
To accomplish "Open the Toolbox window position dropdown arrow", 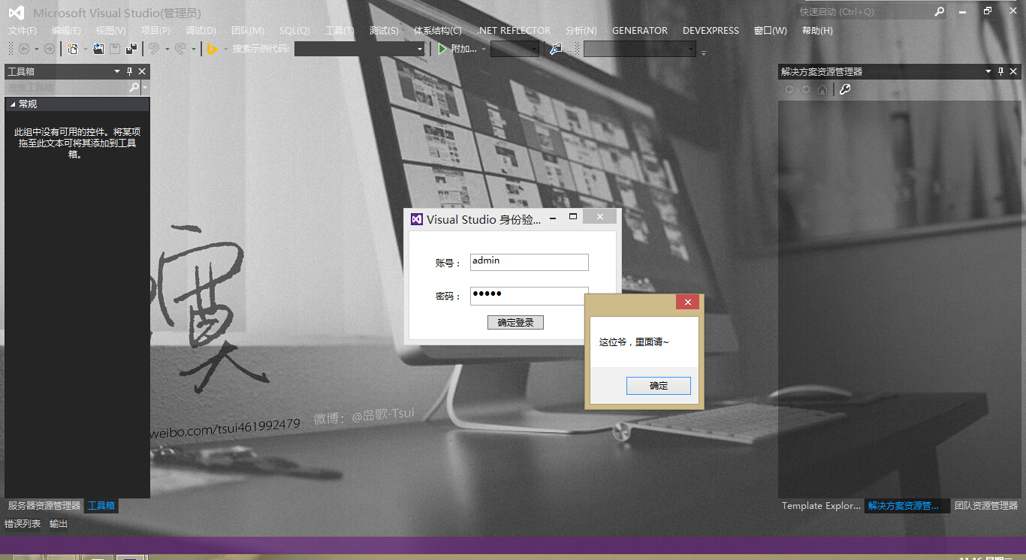I will [x=117, y=71].
